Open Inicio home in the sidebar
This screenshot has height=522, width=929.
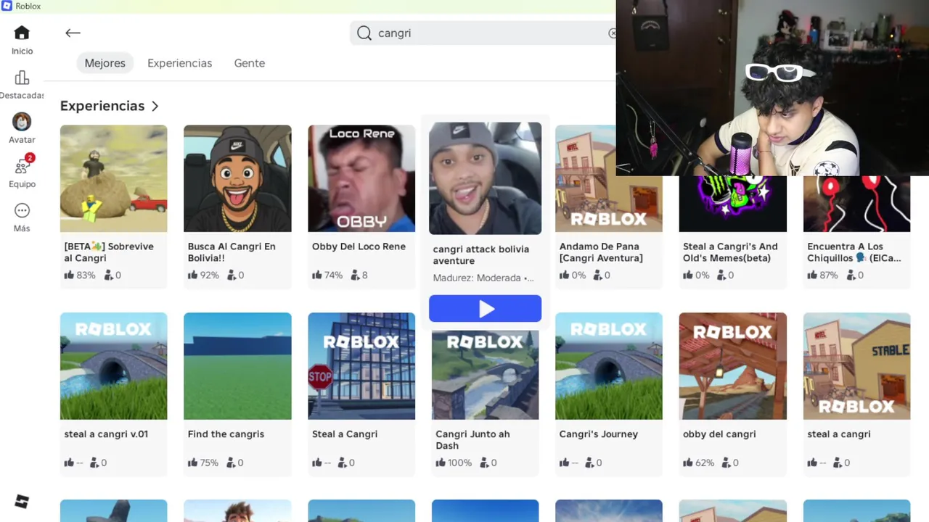(x=22, y=40)
